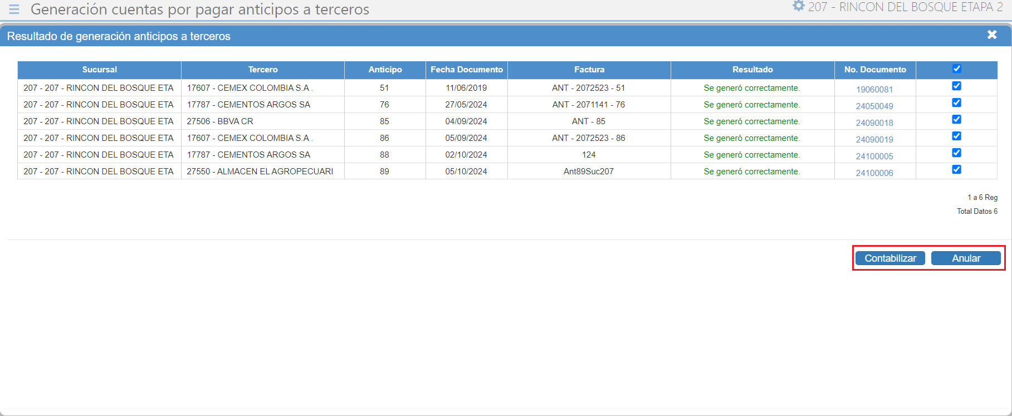1012x416 pixels.
Task: Click factura cell Ant89Suc207
Action: (589, 172)
